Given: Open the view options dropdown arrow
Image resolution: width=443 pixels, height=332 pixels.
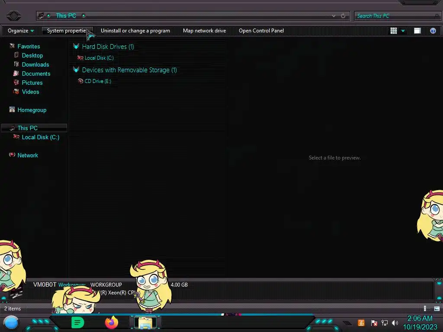Looking at the screenshot, I should click(403, 31).
